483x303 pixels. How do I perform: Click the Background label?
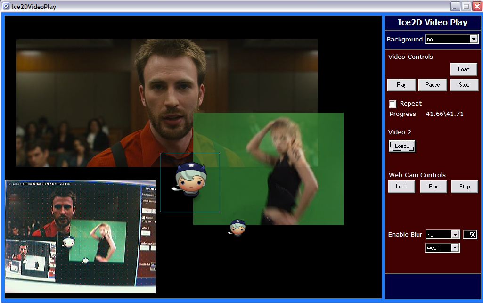coord(404,40)
